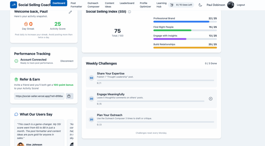
Task: Click the pencil edit icon beside Welcome back
Action: (70, 12)
